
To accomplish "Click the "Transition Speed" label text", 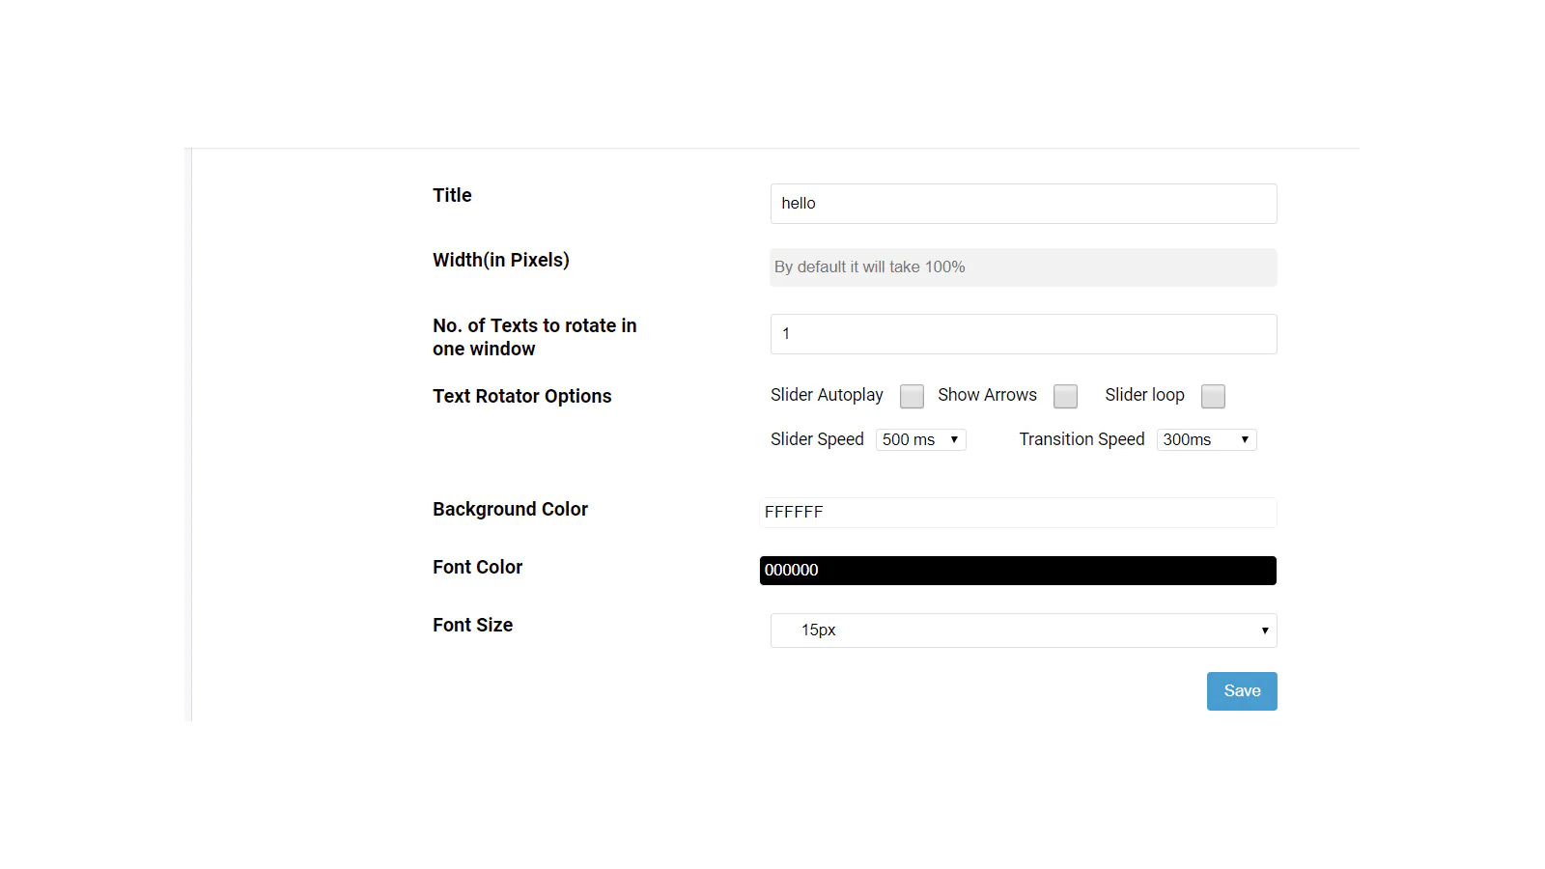I will 1081,439.
